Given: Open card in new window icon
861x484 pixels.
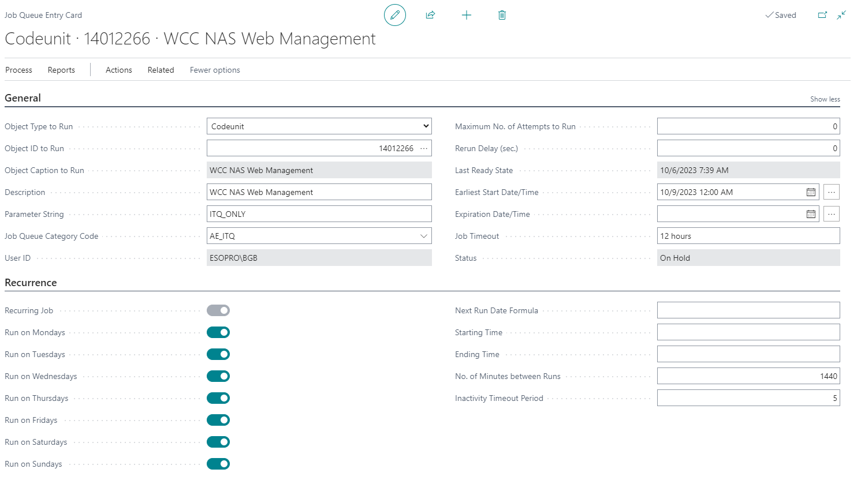Looking at the screenshot, I should (822, 15).
